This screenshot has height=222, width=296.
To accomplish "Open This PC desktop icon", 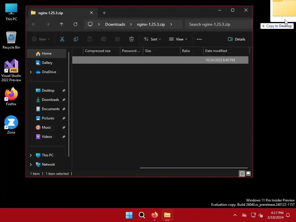I will pos(11,12).
